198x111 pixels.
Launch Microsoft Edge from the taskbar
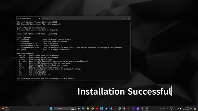[120, 109]
